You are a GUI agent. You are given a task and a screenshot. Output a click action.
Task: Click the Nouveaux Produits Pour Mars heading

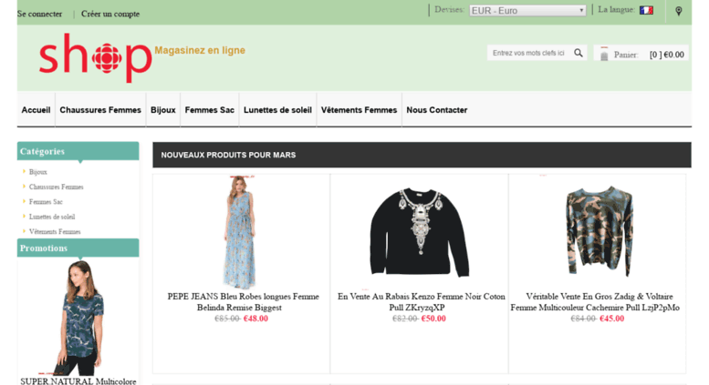(x=228, y=155)
